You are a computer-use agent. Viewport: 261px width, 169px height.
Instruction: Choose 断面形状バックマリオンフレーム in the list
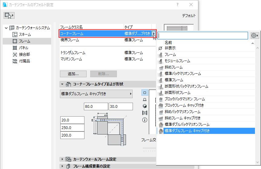(x=206, y=86)
